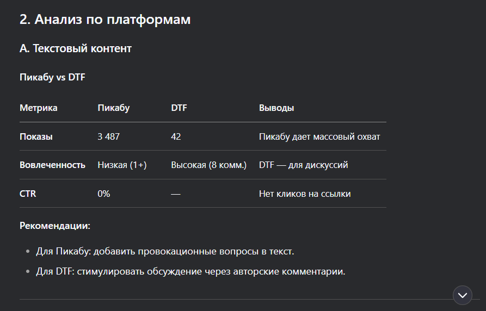Click the 'CTR' row label
Image resolution: width=486 pixels, height=311 pixels.
(28, 194)
